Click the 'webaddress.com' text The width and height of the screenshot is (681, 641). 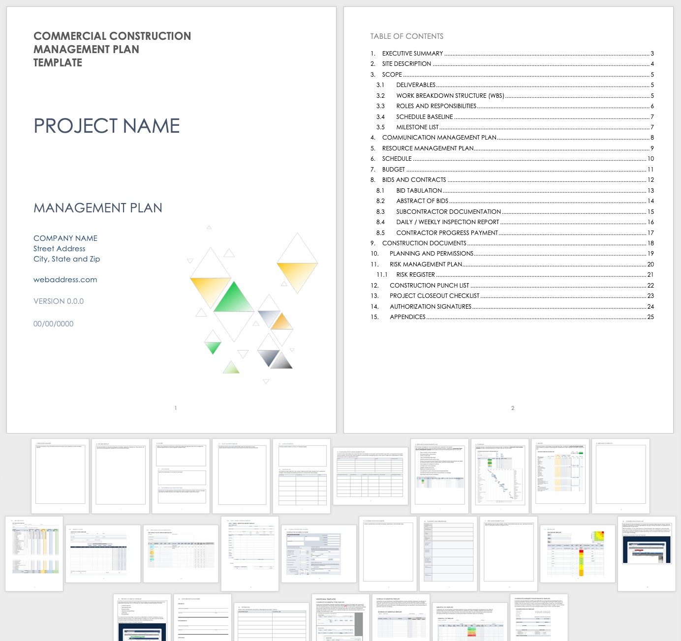(65, 280)
